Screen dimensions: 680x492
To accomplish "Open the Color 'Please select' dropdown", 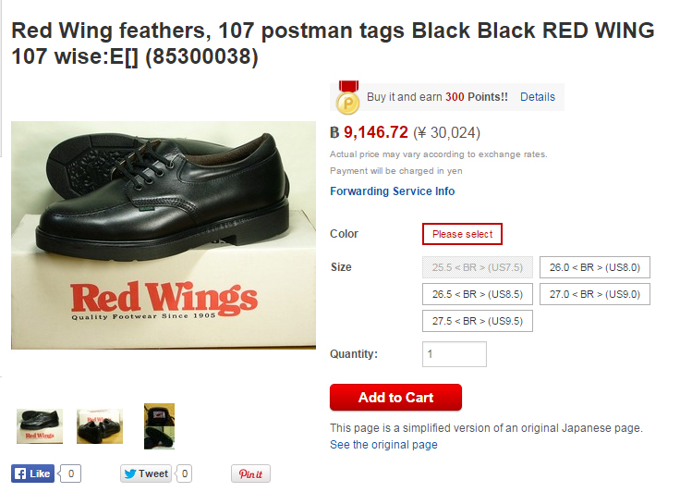I will click(462, 234).
